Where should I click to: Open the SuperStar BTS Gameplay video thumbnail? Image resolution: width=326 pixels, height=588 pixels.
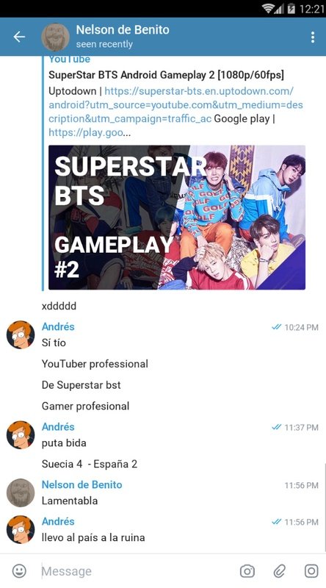177,218
